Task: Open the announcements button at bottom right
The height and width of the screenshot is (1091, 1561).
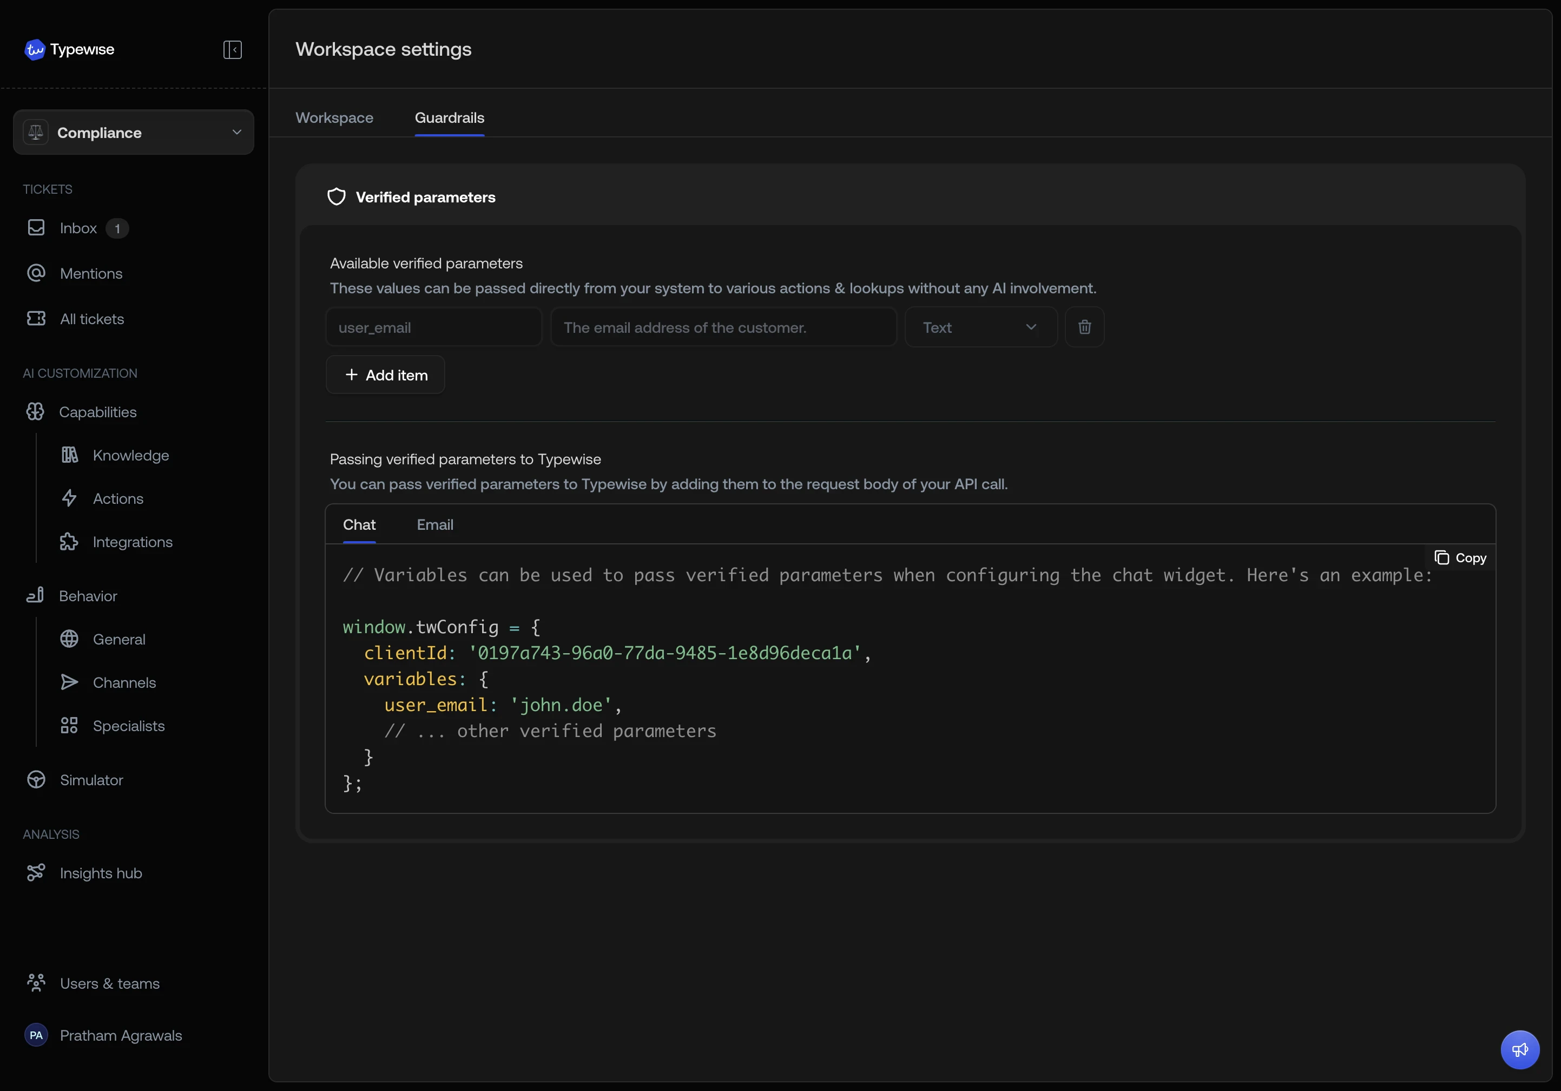Action: (x=1520, y=1049)
